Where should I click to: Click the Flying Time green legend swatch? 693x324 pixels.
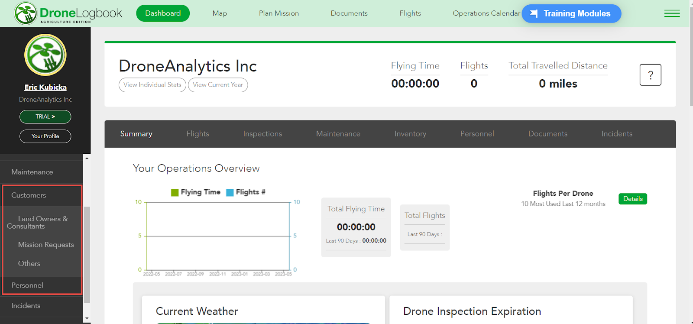pos(175,192)
